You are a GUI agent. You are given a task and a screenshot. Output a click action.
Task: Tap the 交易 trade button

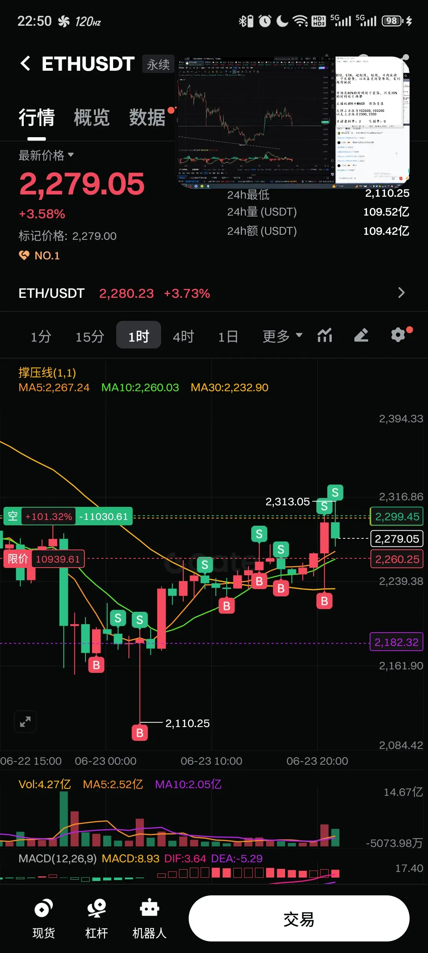pyautogui.click(x=299, y=919)
